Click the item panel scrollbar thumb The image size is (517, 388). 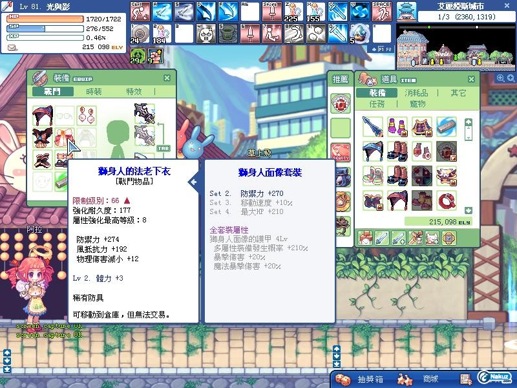pyautogui.click(x=468, y=133)
